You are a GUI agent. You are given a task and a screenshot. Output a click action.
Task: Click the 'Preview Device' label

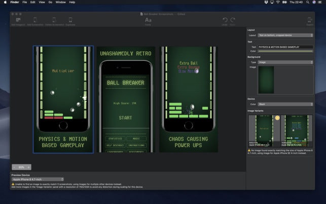click(21, 175)
